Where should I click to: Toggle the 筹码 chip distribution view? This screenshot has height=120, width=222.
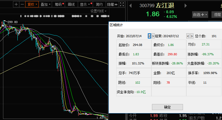(59, 4)
